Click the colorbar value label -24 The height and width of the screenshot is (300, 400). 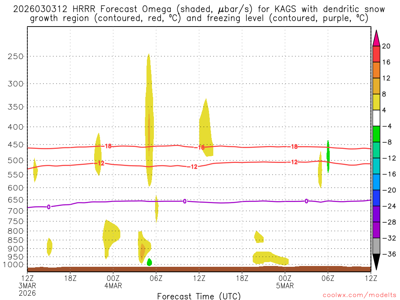[389, 206]
